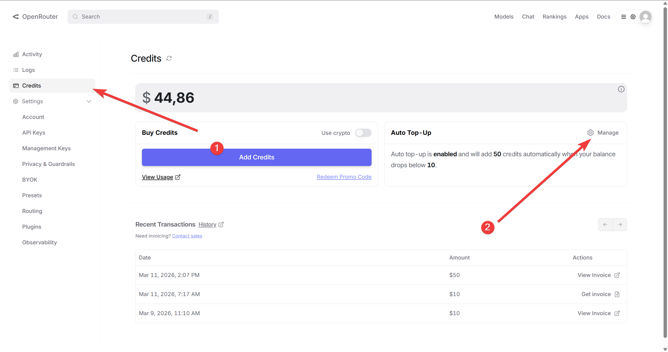Click external icon for Mar 9 invoice

[x=617, y=313]
